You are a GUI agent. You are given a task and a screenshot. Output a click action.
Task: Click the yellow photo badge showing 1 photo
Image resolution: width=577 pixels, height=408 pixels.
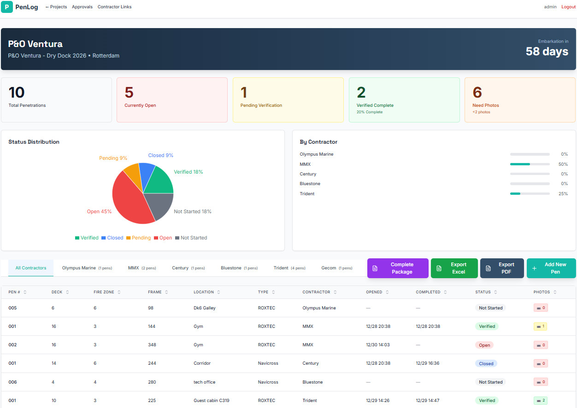point(540,326)
